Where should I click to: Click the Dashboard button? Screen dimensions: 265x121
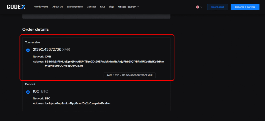point(217,7)
